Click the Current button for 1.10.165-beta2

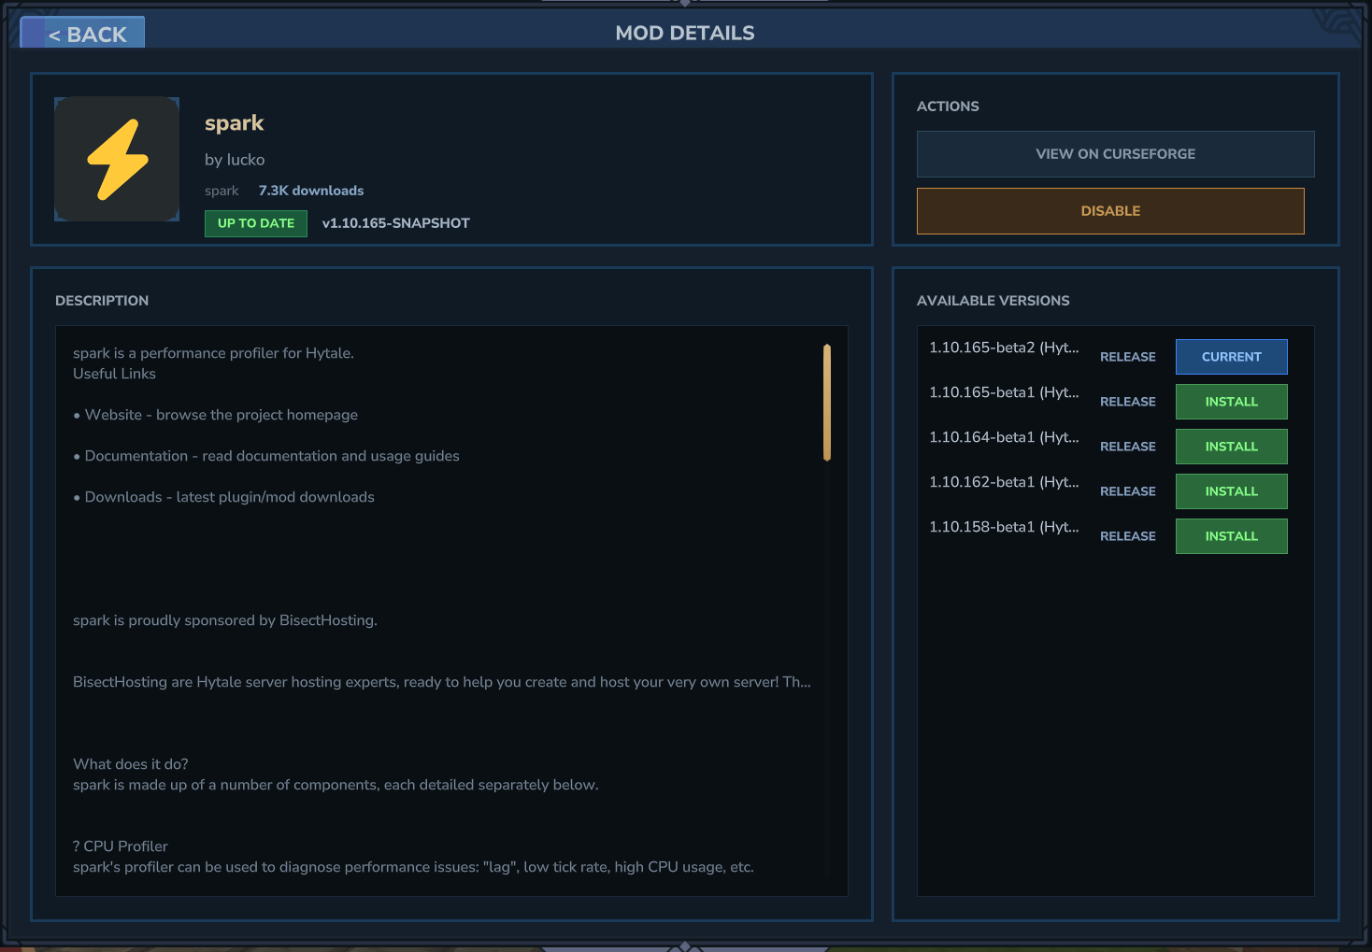(1231, 357)
